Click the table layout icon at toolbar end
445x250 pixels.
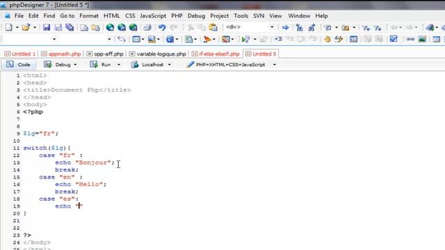point(436,39)
